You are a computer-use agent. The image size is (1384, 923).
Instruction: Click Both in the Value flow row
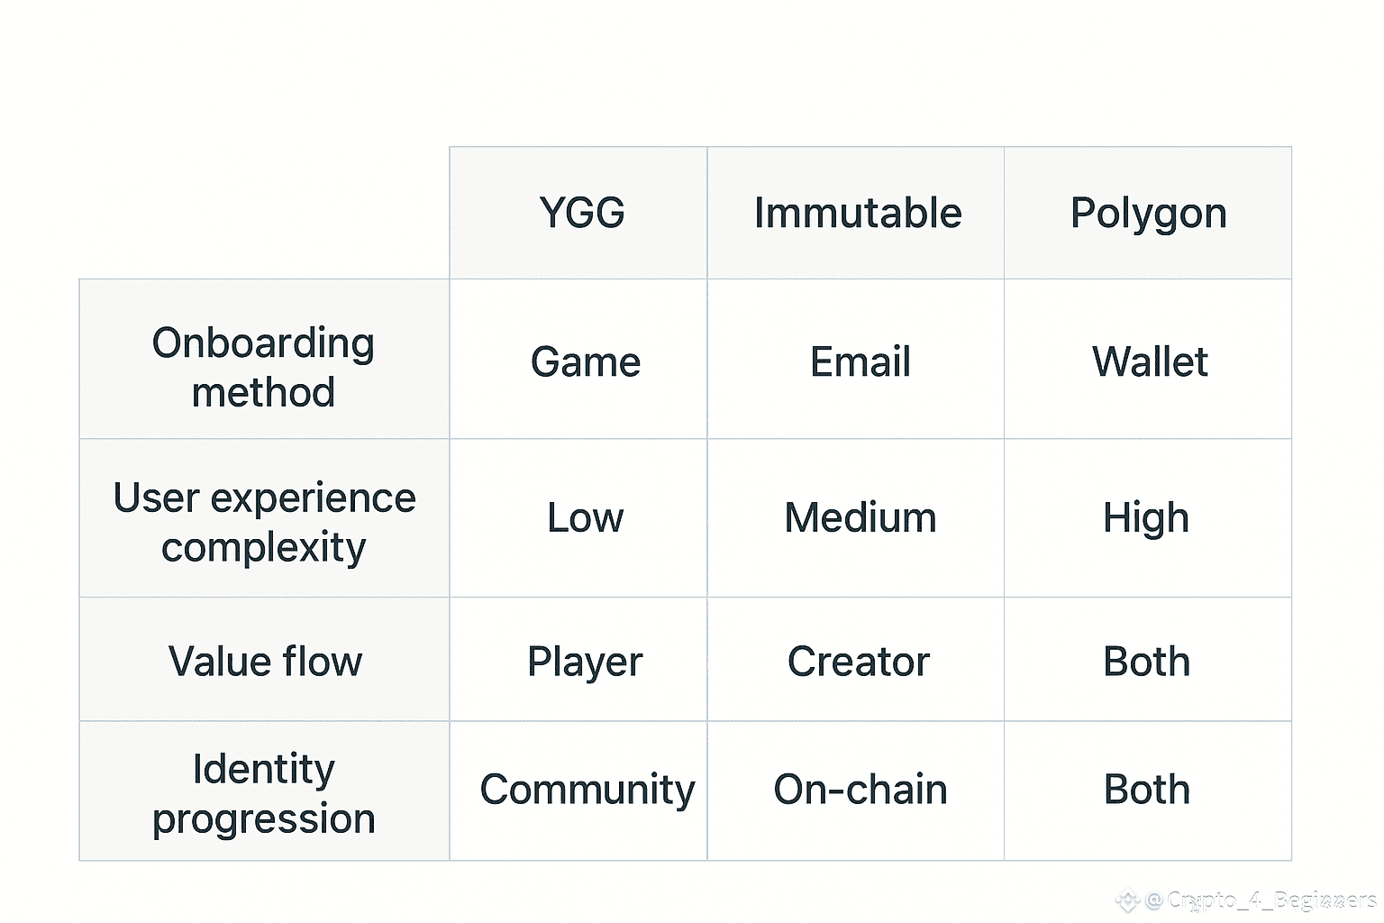coord(1146,663)
